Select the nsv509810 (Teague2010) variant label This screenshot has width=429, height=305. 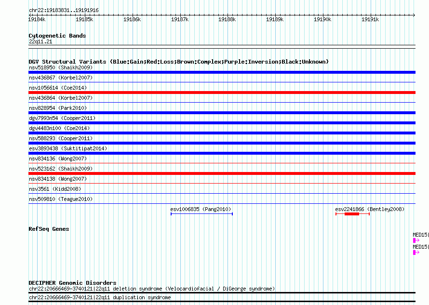click(x=60, y=199)
